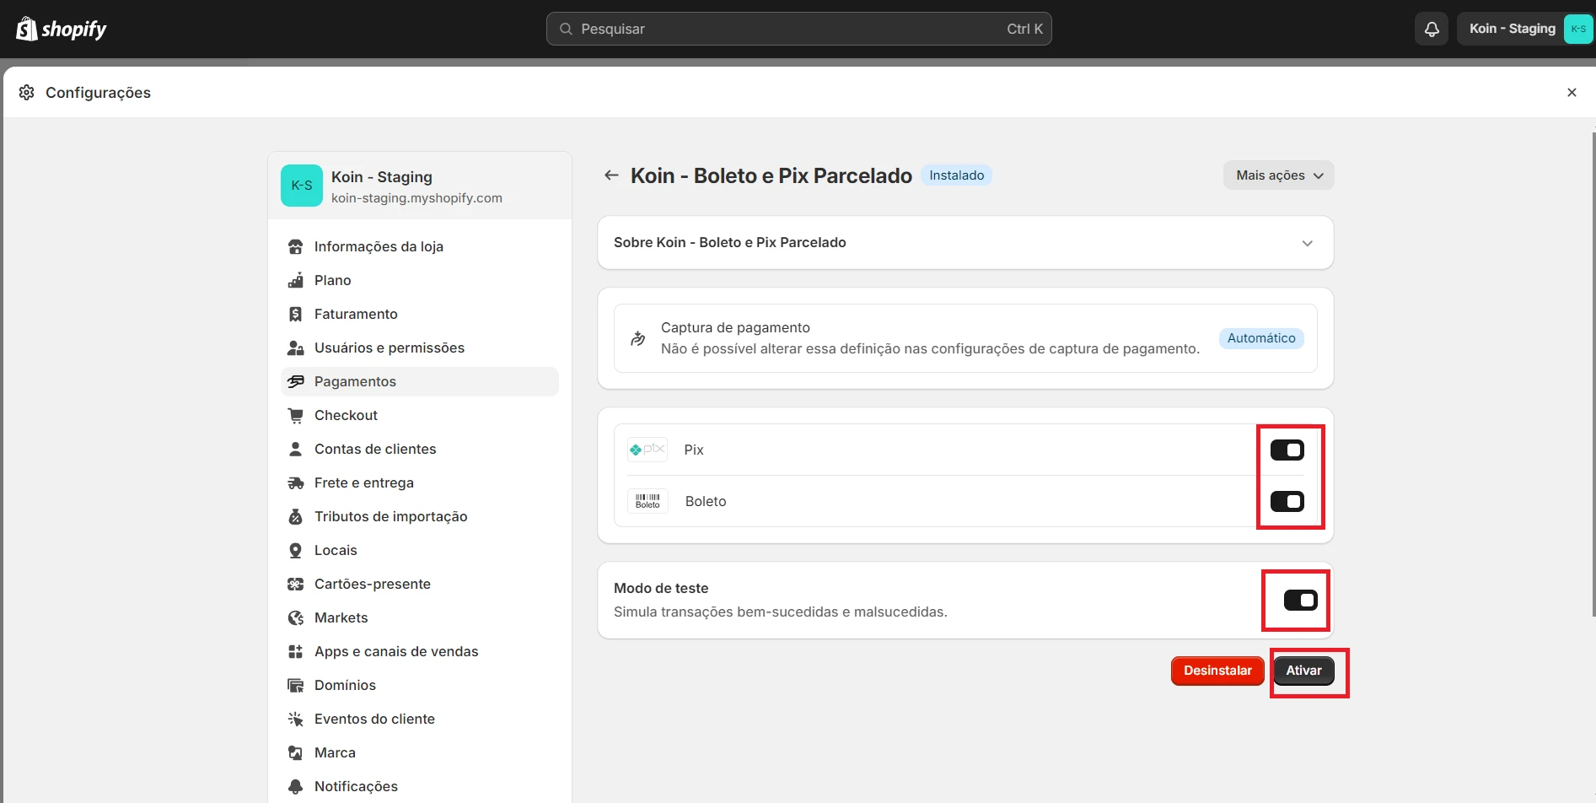
Task: Select Locais in the sidebar
Action: click(x=420, y=550)
